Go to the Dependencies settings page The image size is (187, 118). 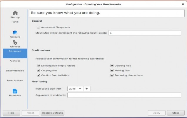point(15,71)
